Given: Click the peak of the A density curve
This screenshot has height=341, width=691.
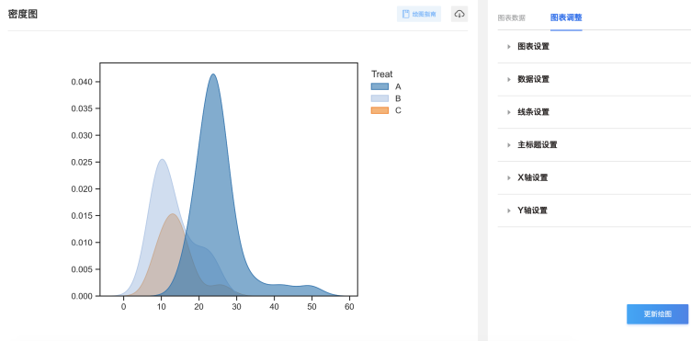Looking at the screenshot, I should pyautogui.click(x=213, y=74).
